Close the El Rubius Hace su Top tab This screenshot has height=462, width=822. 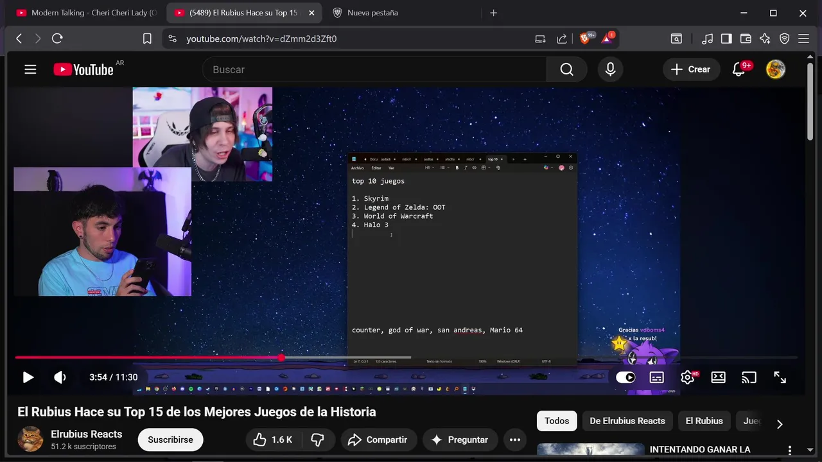(311, 13)
